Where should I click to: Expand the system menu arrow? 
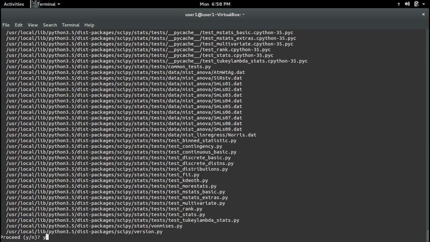tap(424, 4)
